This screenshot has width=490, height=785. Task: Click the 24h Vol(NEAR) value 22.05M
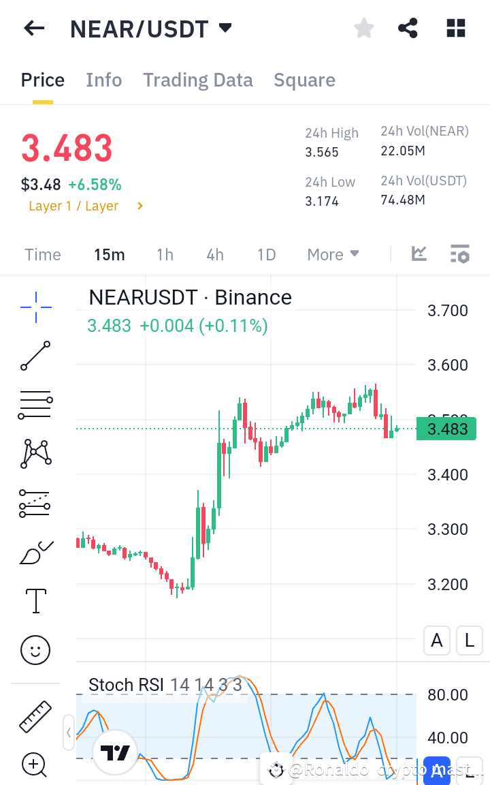pos(403,151)
